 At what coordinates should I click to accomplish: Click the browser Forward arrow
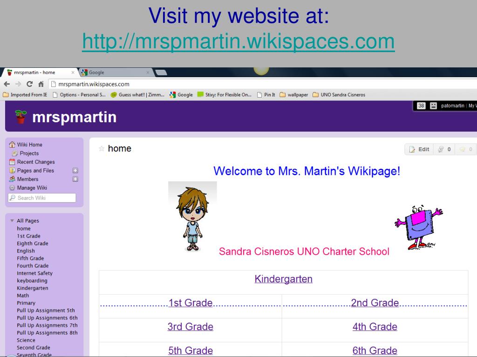[18, 84]
